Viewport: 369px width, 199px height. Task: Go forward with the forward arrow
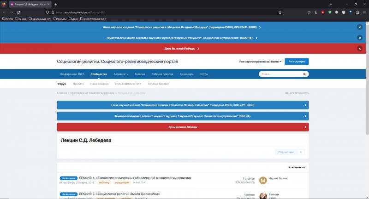click(11, 12)
